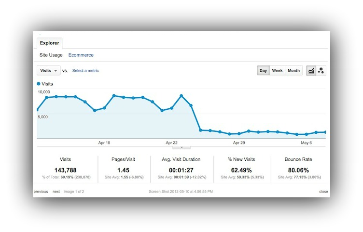The height and width of the screenshot is (232, 363).
Task: Click the 62.49% new visits value
Action: pyautogui.click(x=241, y=170)
